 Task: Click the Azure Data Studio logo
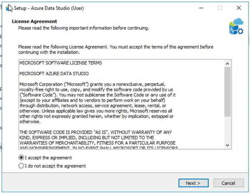click(x=236, y=26)
